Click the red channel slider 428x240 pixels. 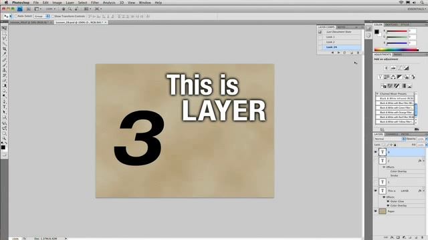(x=397, y=31)
